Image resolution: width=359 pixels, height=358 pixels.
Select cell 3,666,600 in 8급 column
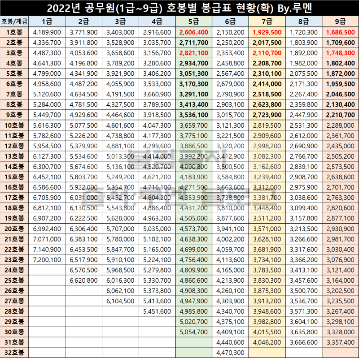(x=304, y=342)
